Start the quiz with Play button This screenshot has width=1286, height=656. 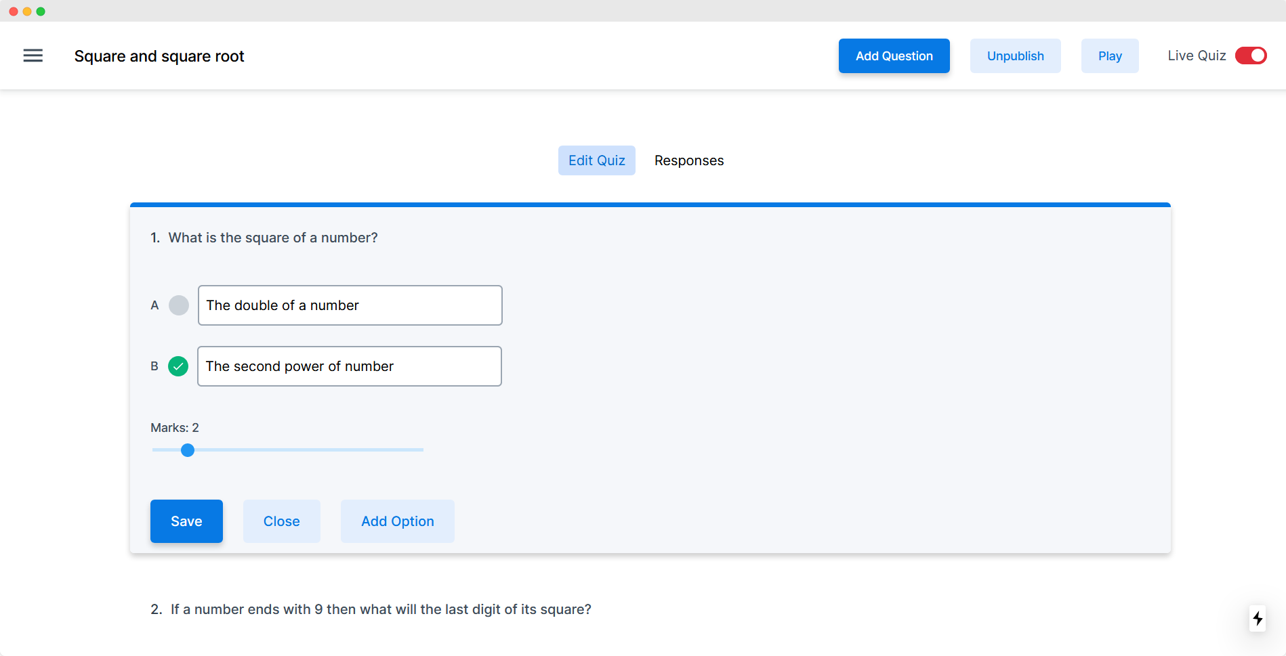point(1110,56)
